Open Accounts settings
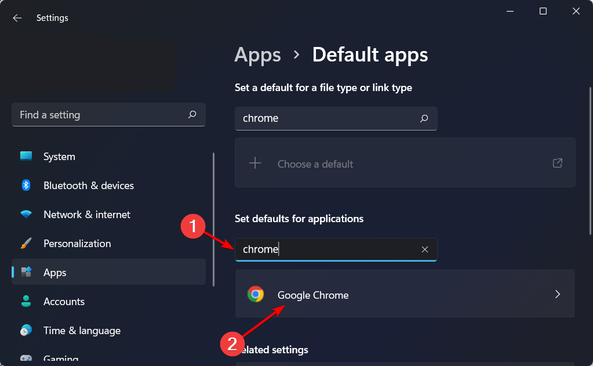The image size is (593, 366). 108,301
